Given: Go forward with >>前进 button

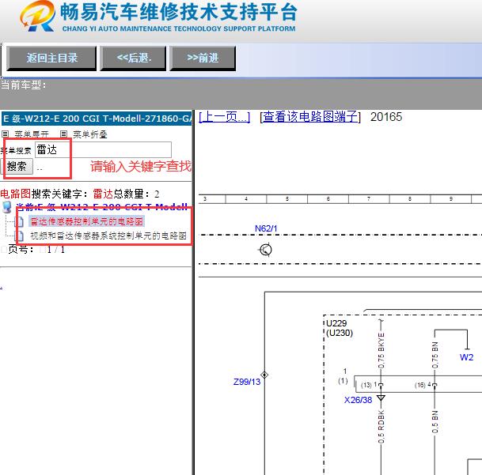Looking at the screenshot, I should (203, 58).
